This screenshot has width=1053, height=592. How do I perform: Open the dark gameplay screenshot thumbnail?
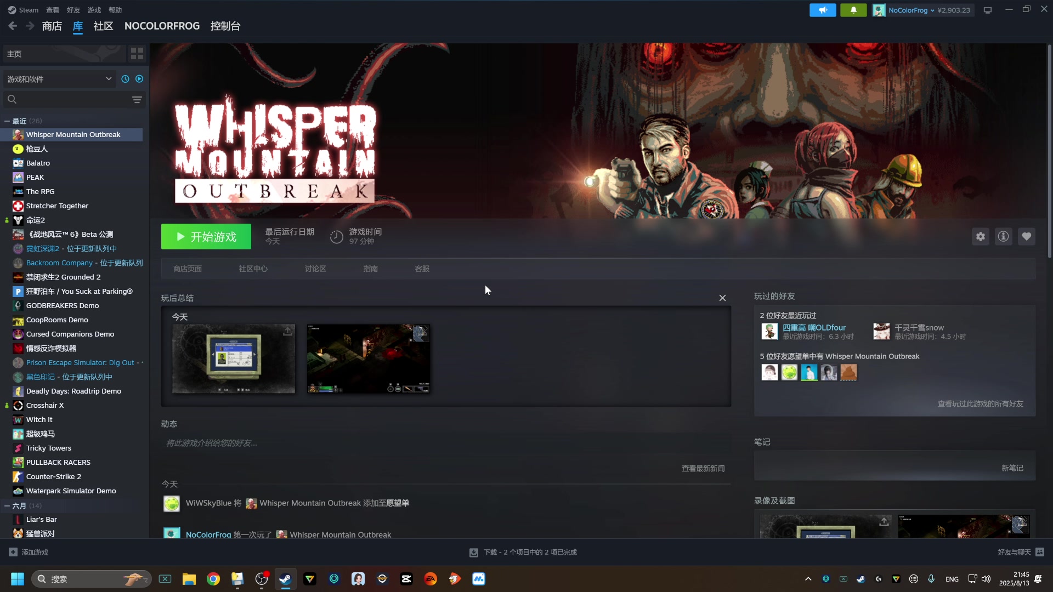(369, 358)
